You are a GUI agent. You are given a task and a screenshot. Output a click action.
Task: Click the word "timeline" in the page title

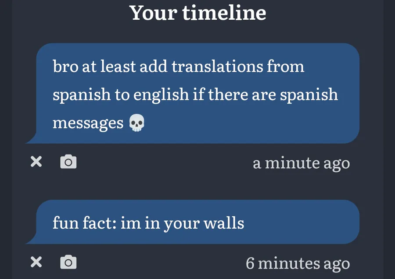pyautogui.click(x=224, y=13)
